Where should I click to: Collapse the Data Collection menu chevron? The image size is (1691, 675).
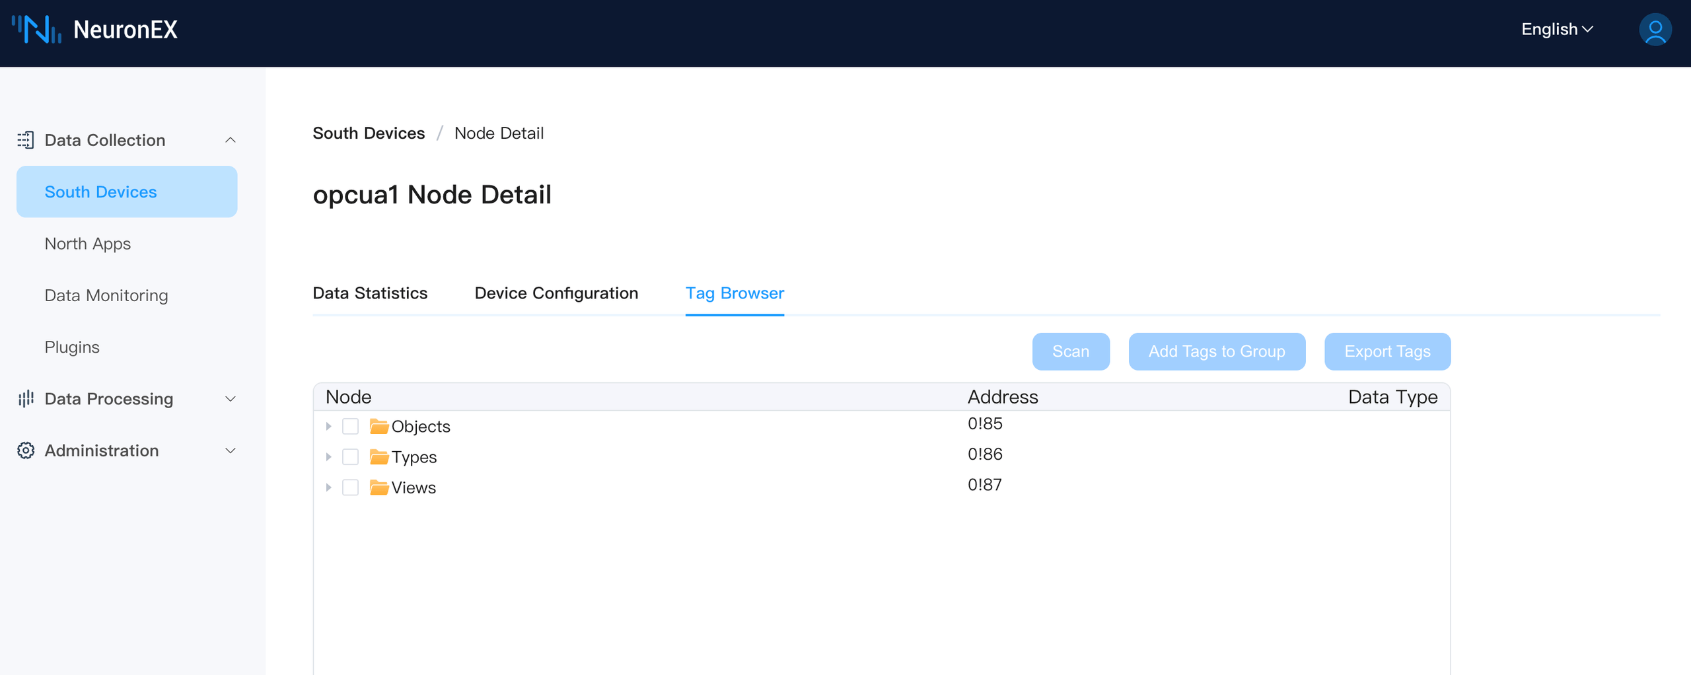click(230, 139)
